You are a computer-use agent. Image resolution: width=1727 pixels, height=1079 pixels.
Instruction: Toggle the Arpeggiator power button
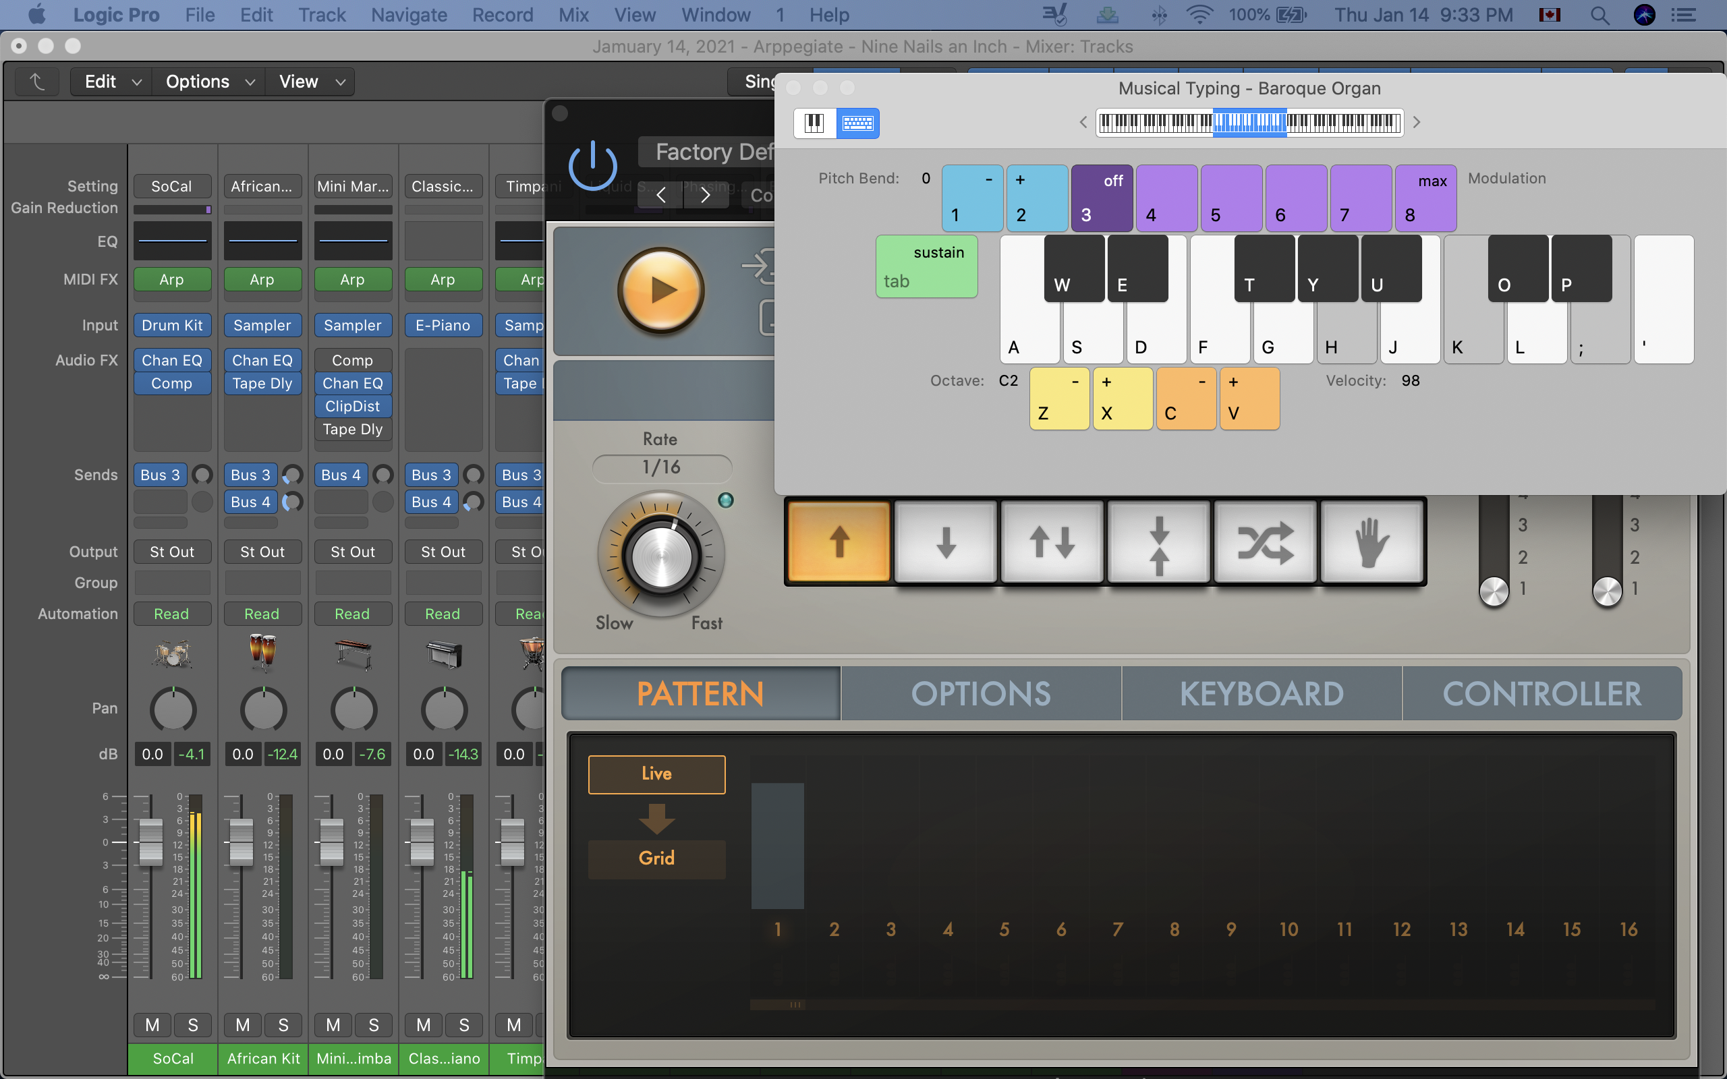click(592, 166)
